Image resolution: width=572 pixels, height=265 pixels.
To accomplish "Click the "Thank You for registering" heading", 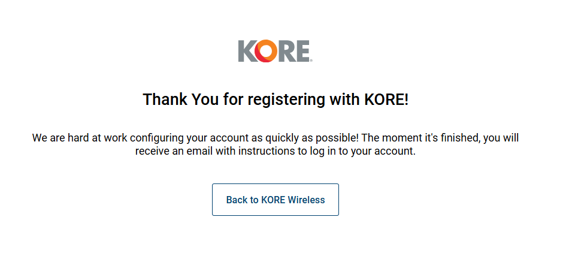I will pyautogui.click(x=275, y=100).
